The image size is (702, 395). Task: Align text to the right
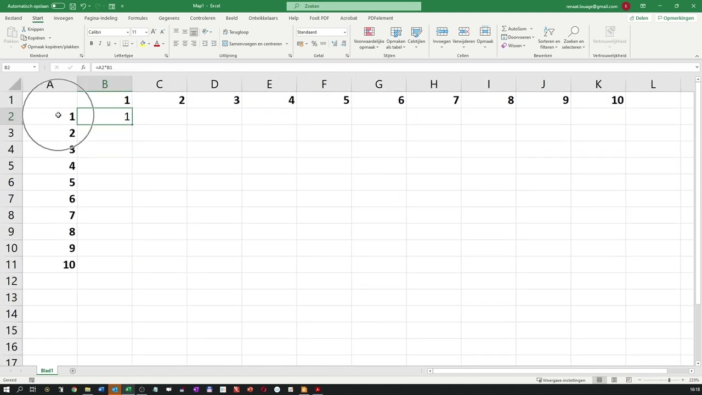coord(194,43)
